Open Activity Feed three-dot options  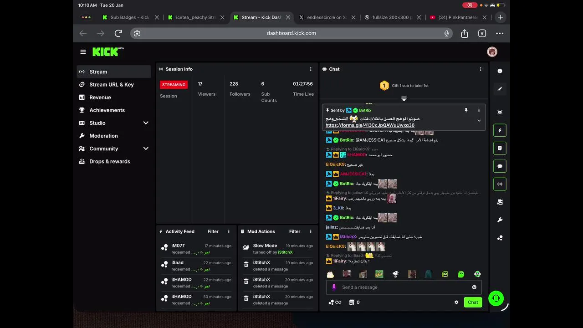click(229, 231)
